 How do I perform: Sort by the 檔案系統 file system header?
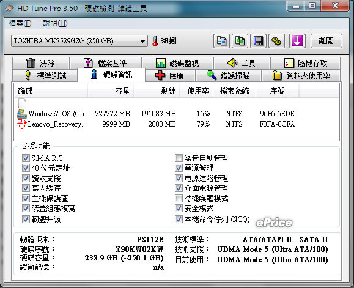[234, 91]
